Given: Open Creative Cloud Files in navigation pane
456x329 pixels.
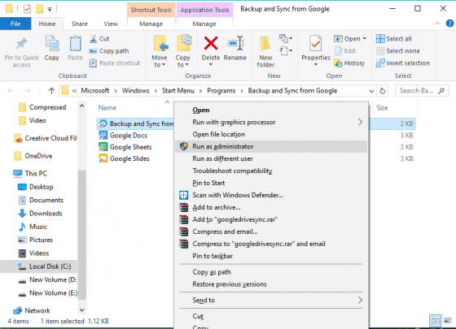Looking at the screenshot, I should (46, 138).
